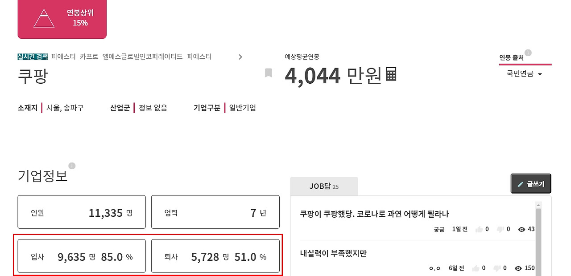Click the 퇴사 5,728명 statistics box
Screen dimensions: 571x276
click(x=215, y=256)
